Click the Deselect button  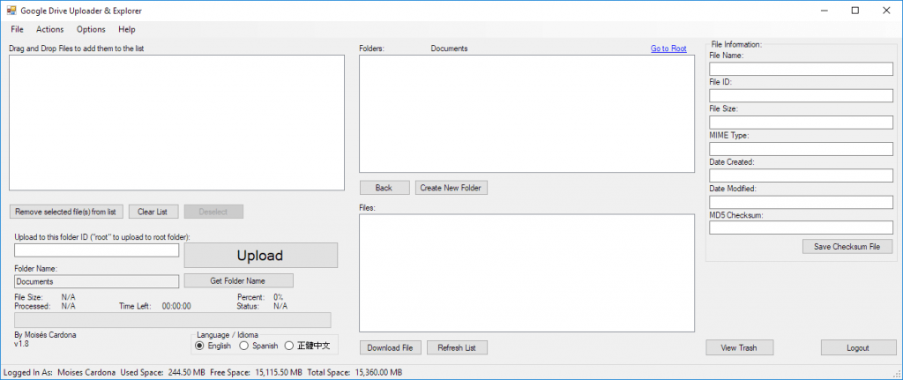[x=213, y=212]
